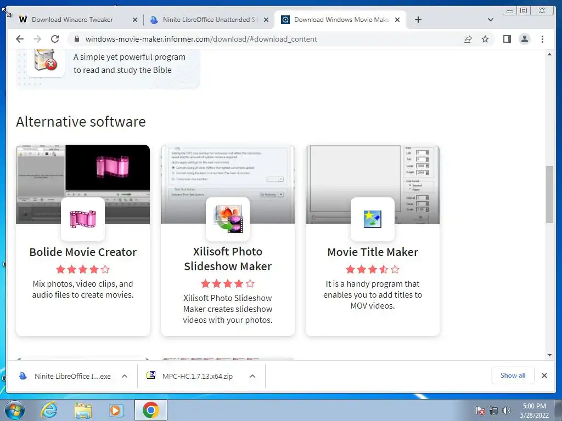562x421 pixels.
Task: Open network status tray icon
Action: click(x=493, y=410)
